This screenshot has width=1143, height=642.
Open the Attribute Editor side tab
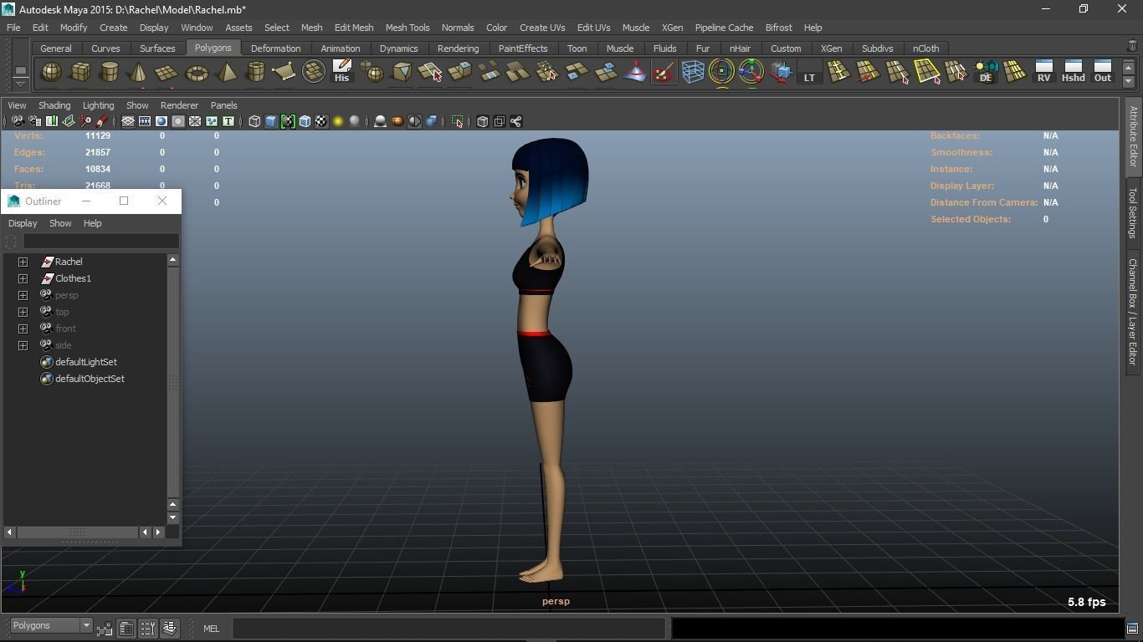1133,136
